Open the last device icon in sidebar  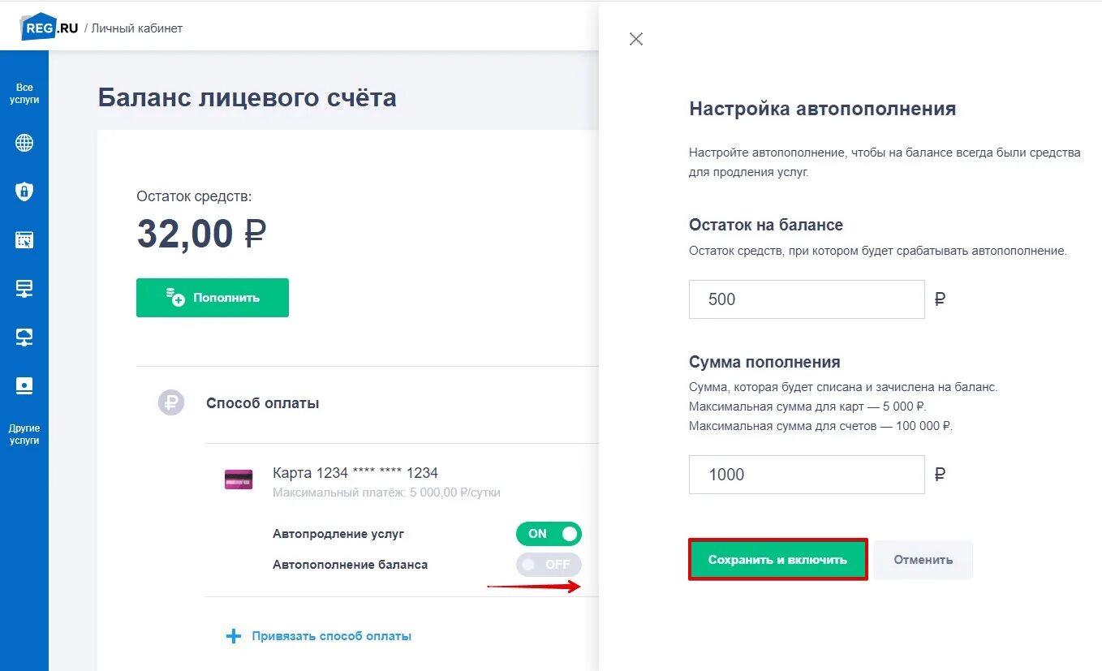tap(24, 386)
